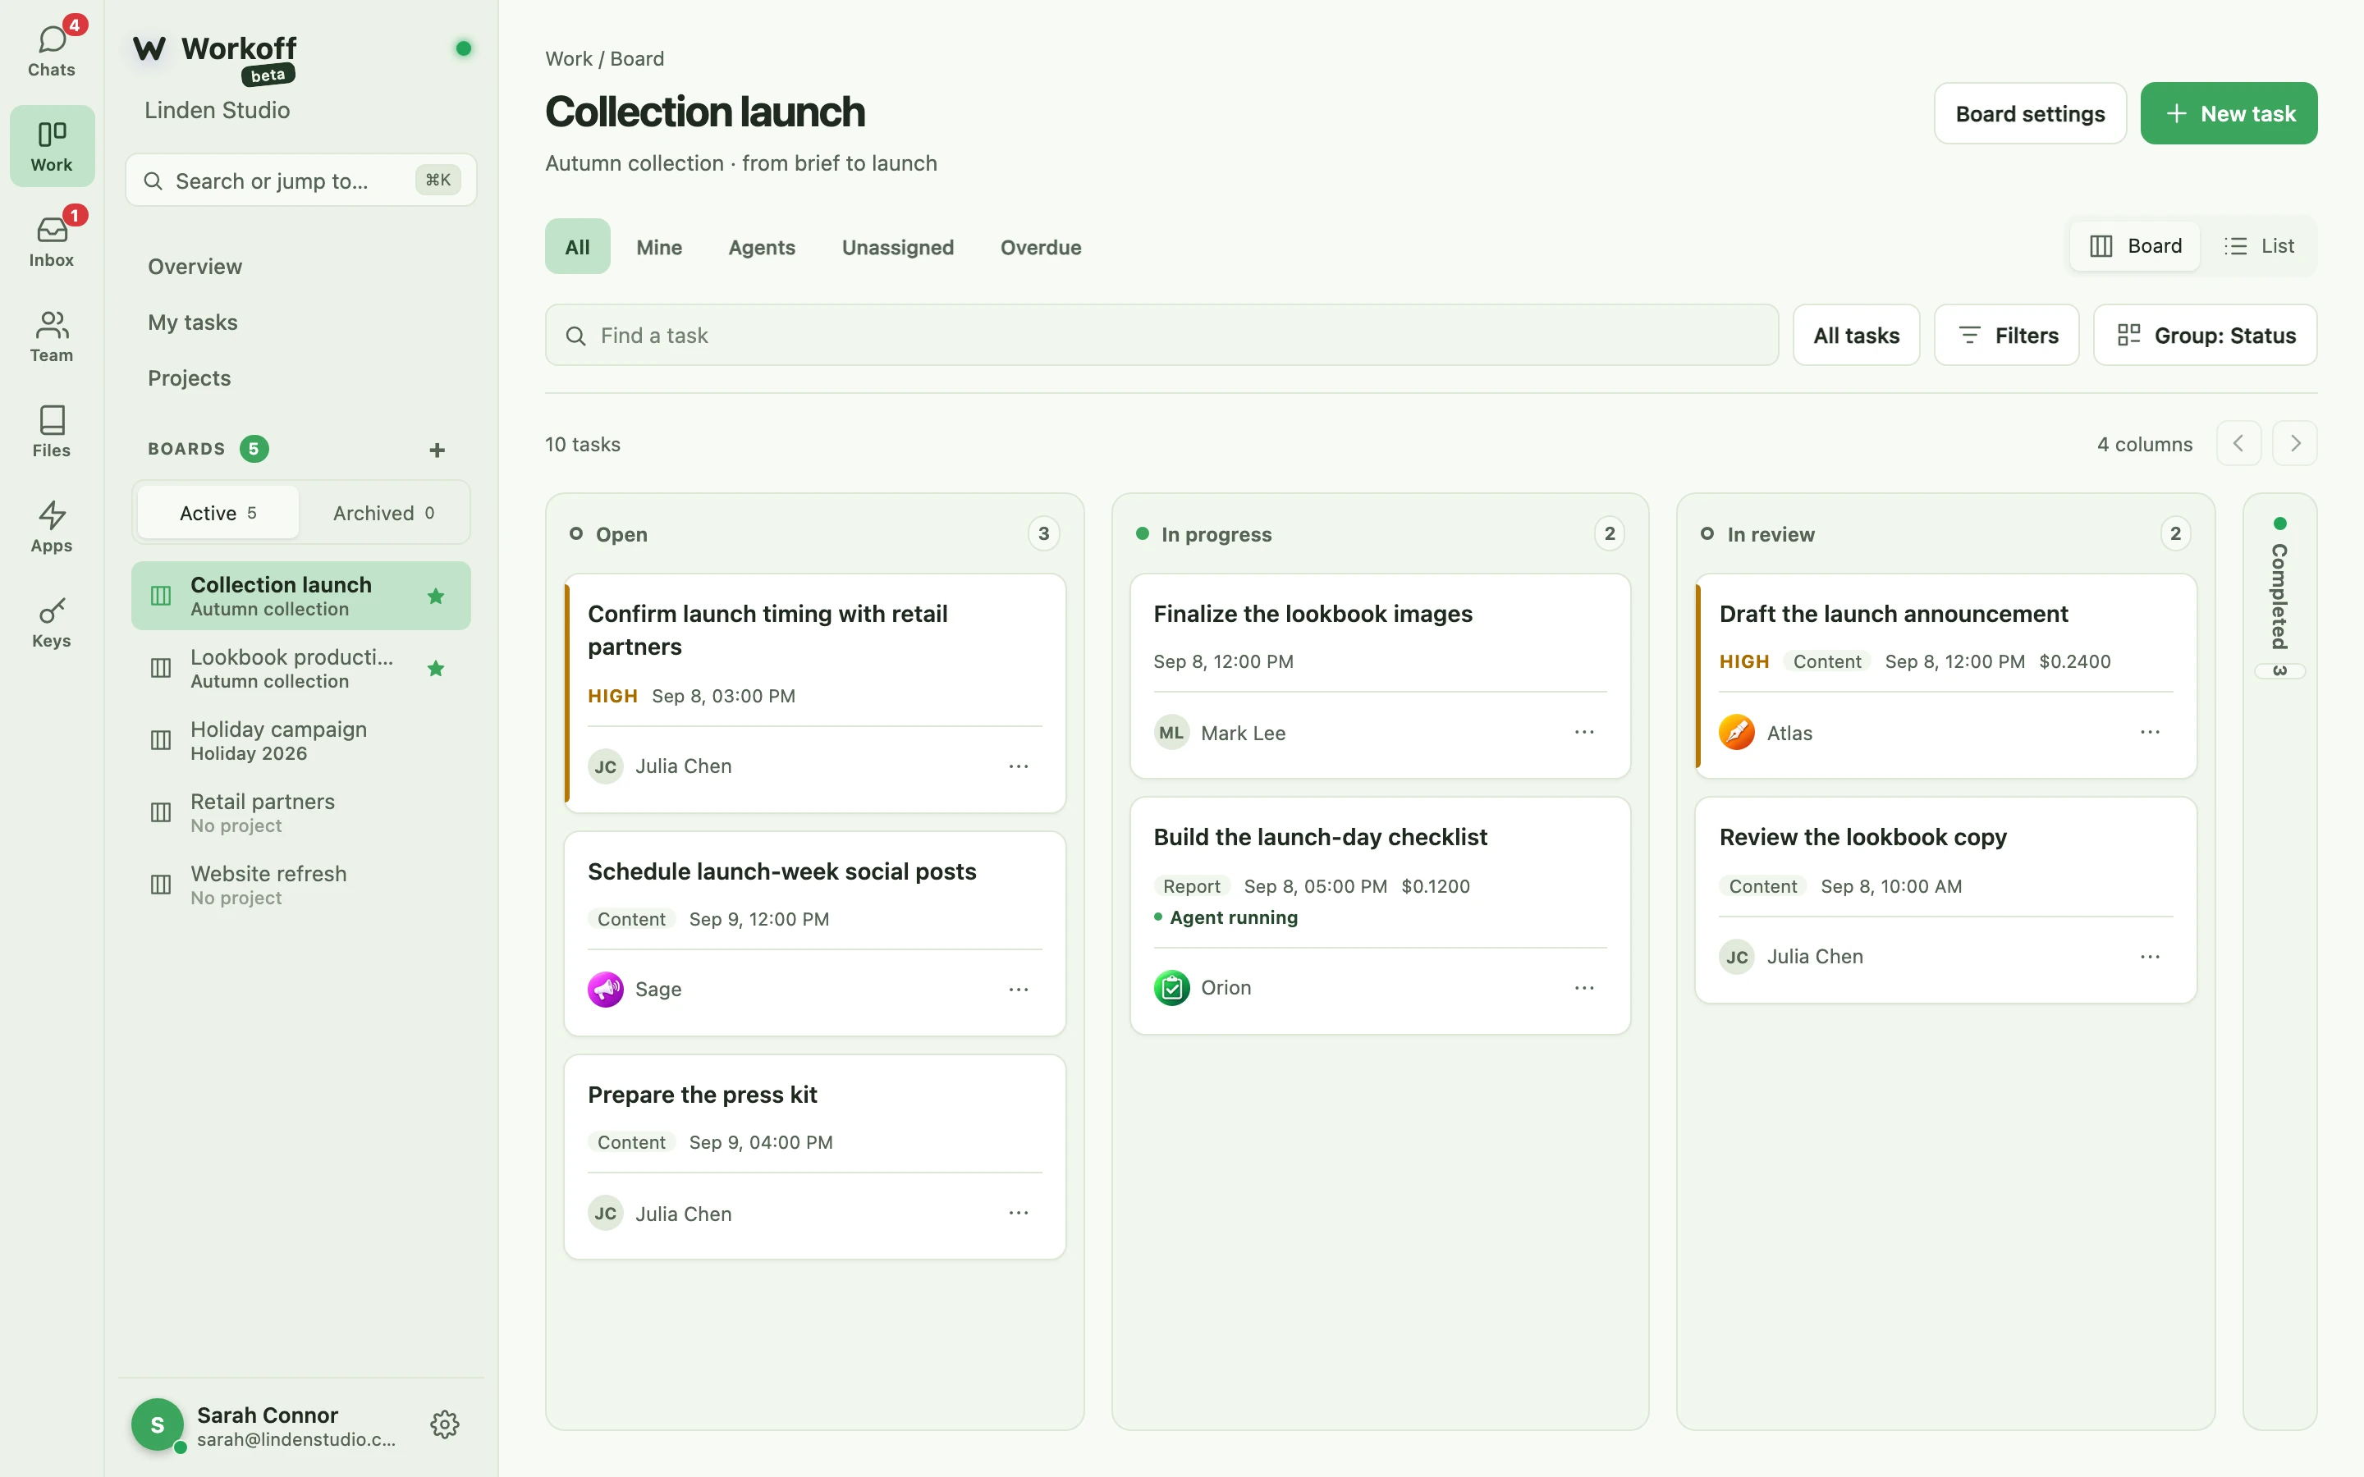This screenshot has width=2364, height=1477.
Task: Select the Unassigned tab
Action: [898, 247]
